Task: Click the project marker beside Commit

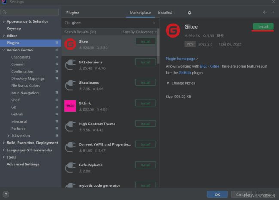Action: click(x=57, y=64)
